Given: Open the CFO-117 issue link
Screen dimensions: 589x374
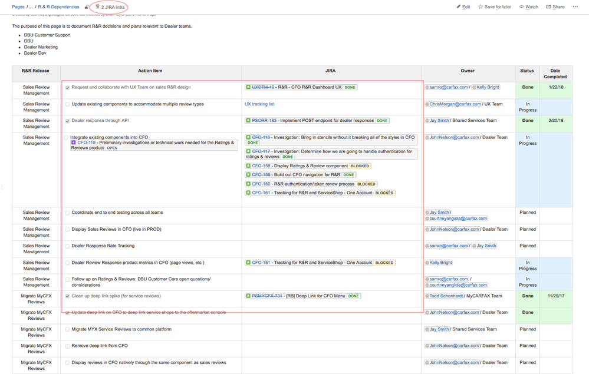Looking at the screenshot, I should (261, 151).
